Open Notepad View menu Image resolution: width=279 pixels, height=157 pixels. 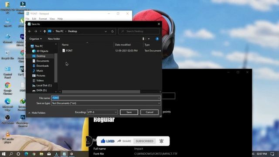coord(52,19)
